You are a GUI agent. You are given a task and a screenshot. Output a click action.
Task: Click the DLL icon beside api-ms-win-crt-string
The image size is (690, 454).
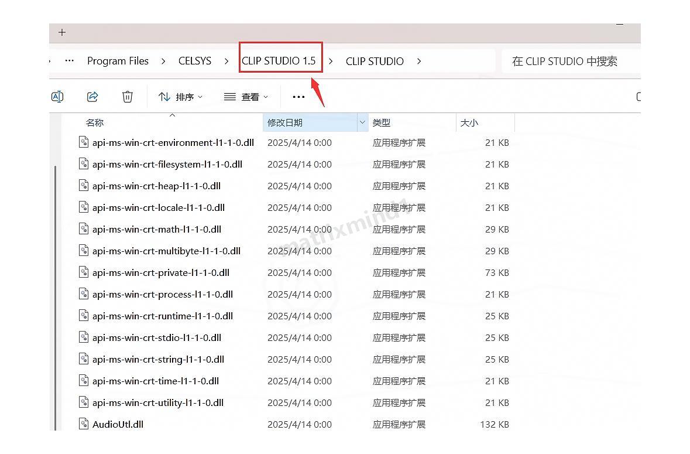pyautogui.click(x=84, y=359)
